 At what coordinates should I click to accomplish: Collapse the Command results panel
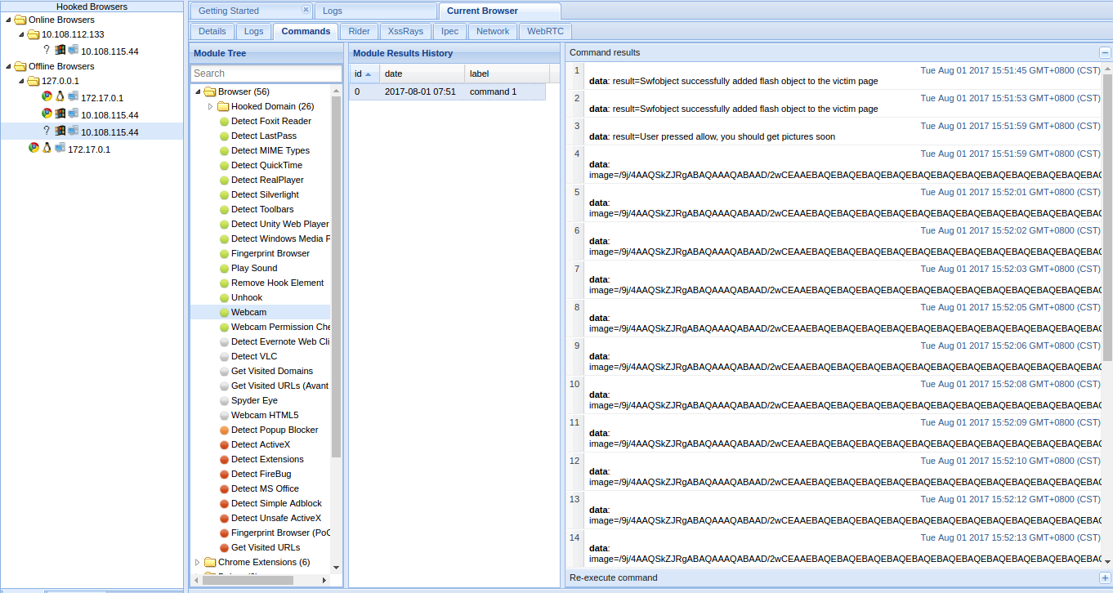click(1105, 52)
